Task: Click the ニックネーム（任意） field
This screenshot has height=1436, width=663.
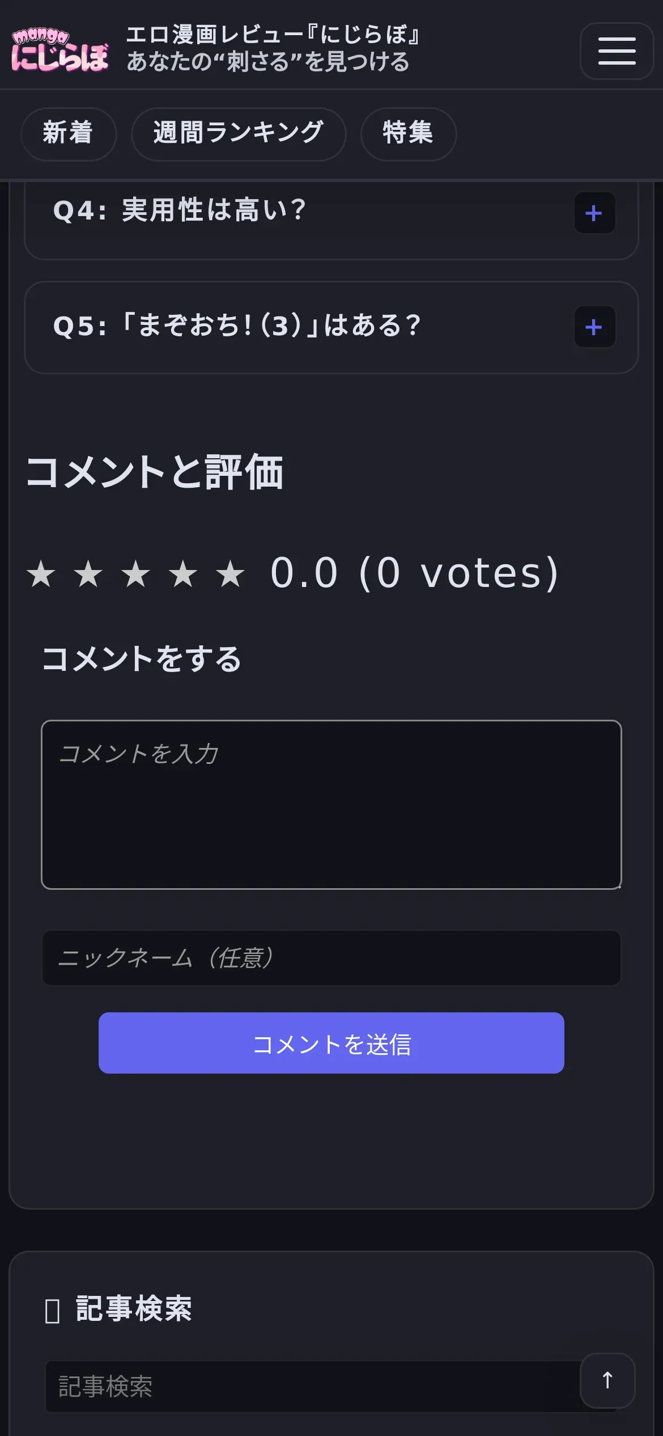Action: [x=331, y=958]
